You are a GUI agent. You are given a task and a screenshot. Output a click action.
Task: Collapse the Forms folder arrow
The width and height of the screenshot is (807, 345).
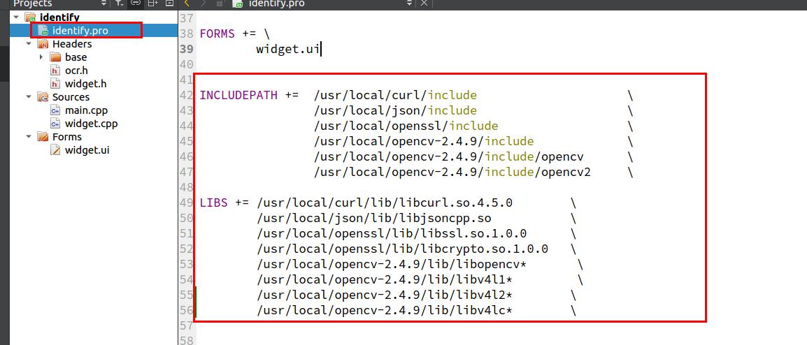coord(28,137)
